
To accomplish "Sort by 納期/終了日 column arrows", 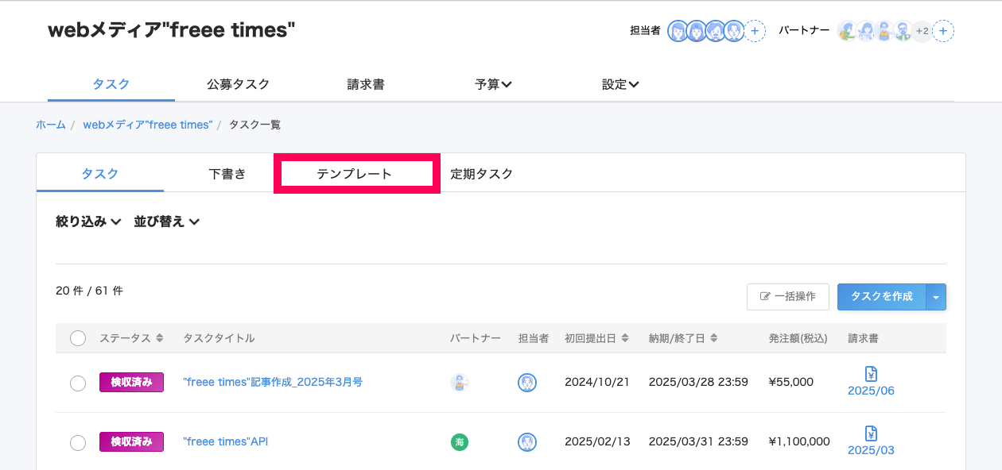I will [x=714, y=338].
